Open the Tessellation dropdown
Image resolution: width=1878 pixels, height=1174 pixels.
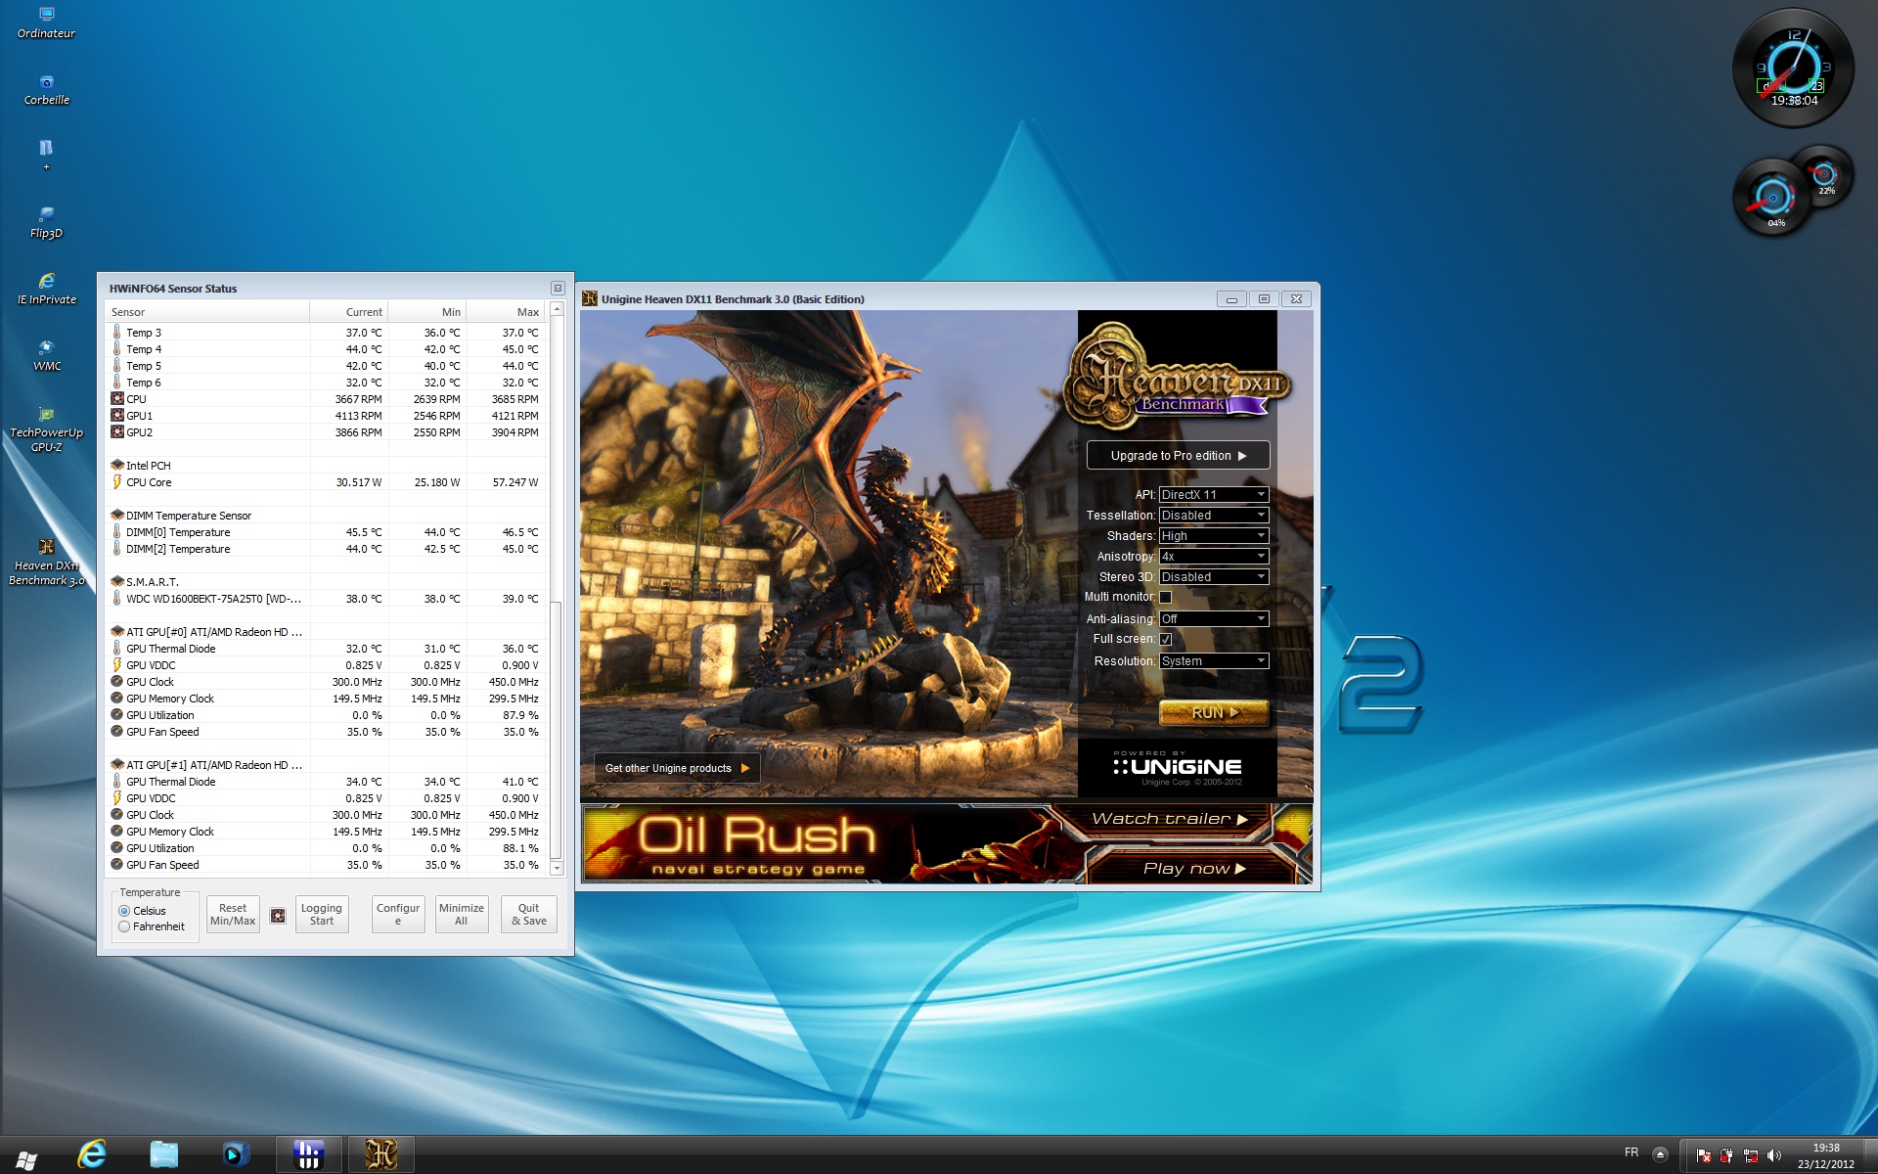coord(1213,516)
